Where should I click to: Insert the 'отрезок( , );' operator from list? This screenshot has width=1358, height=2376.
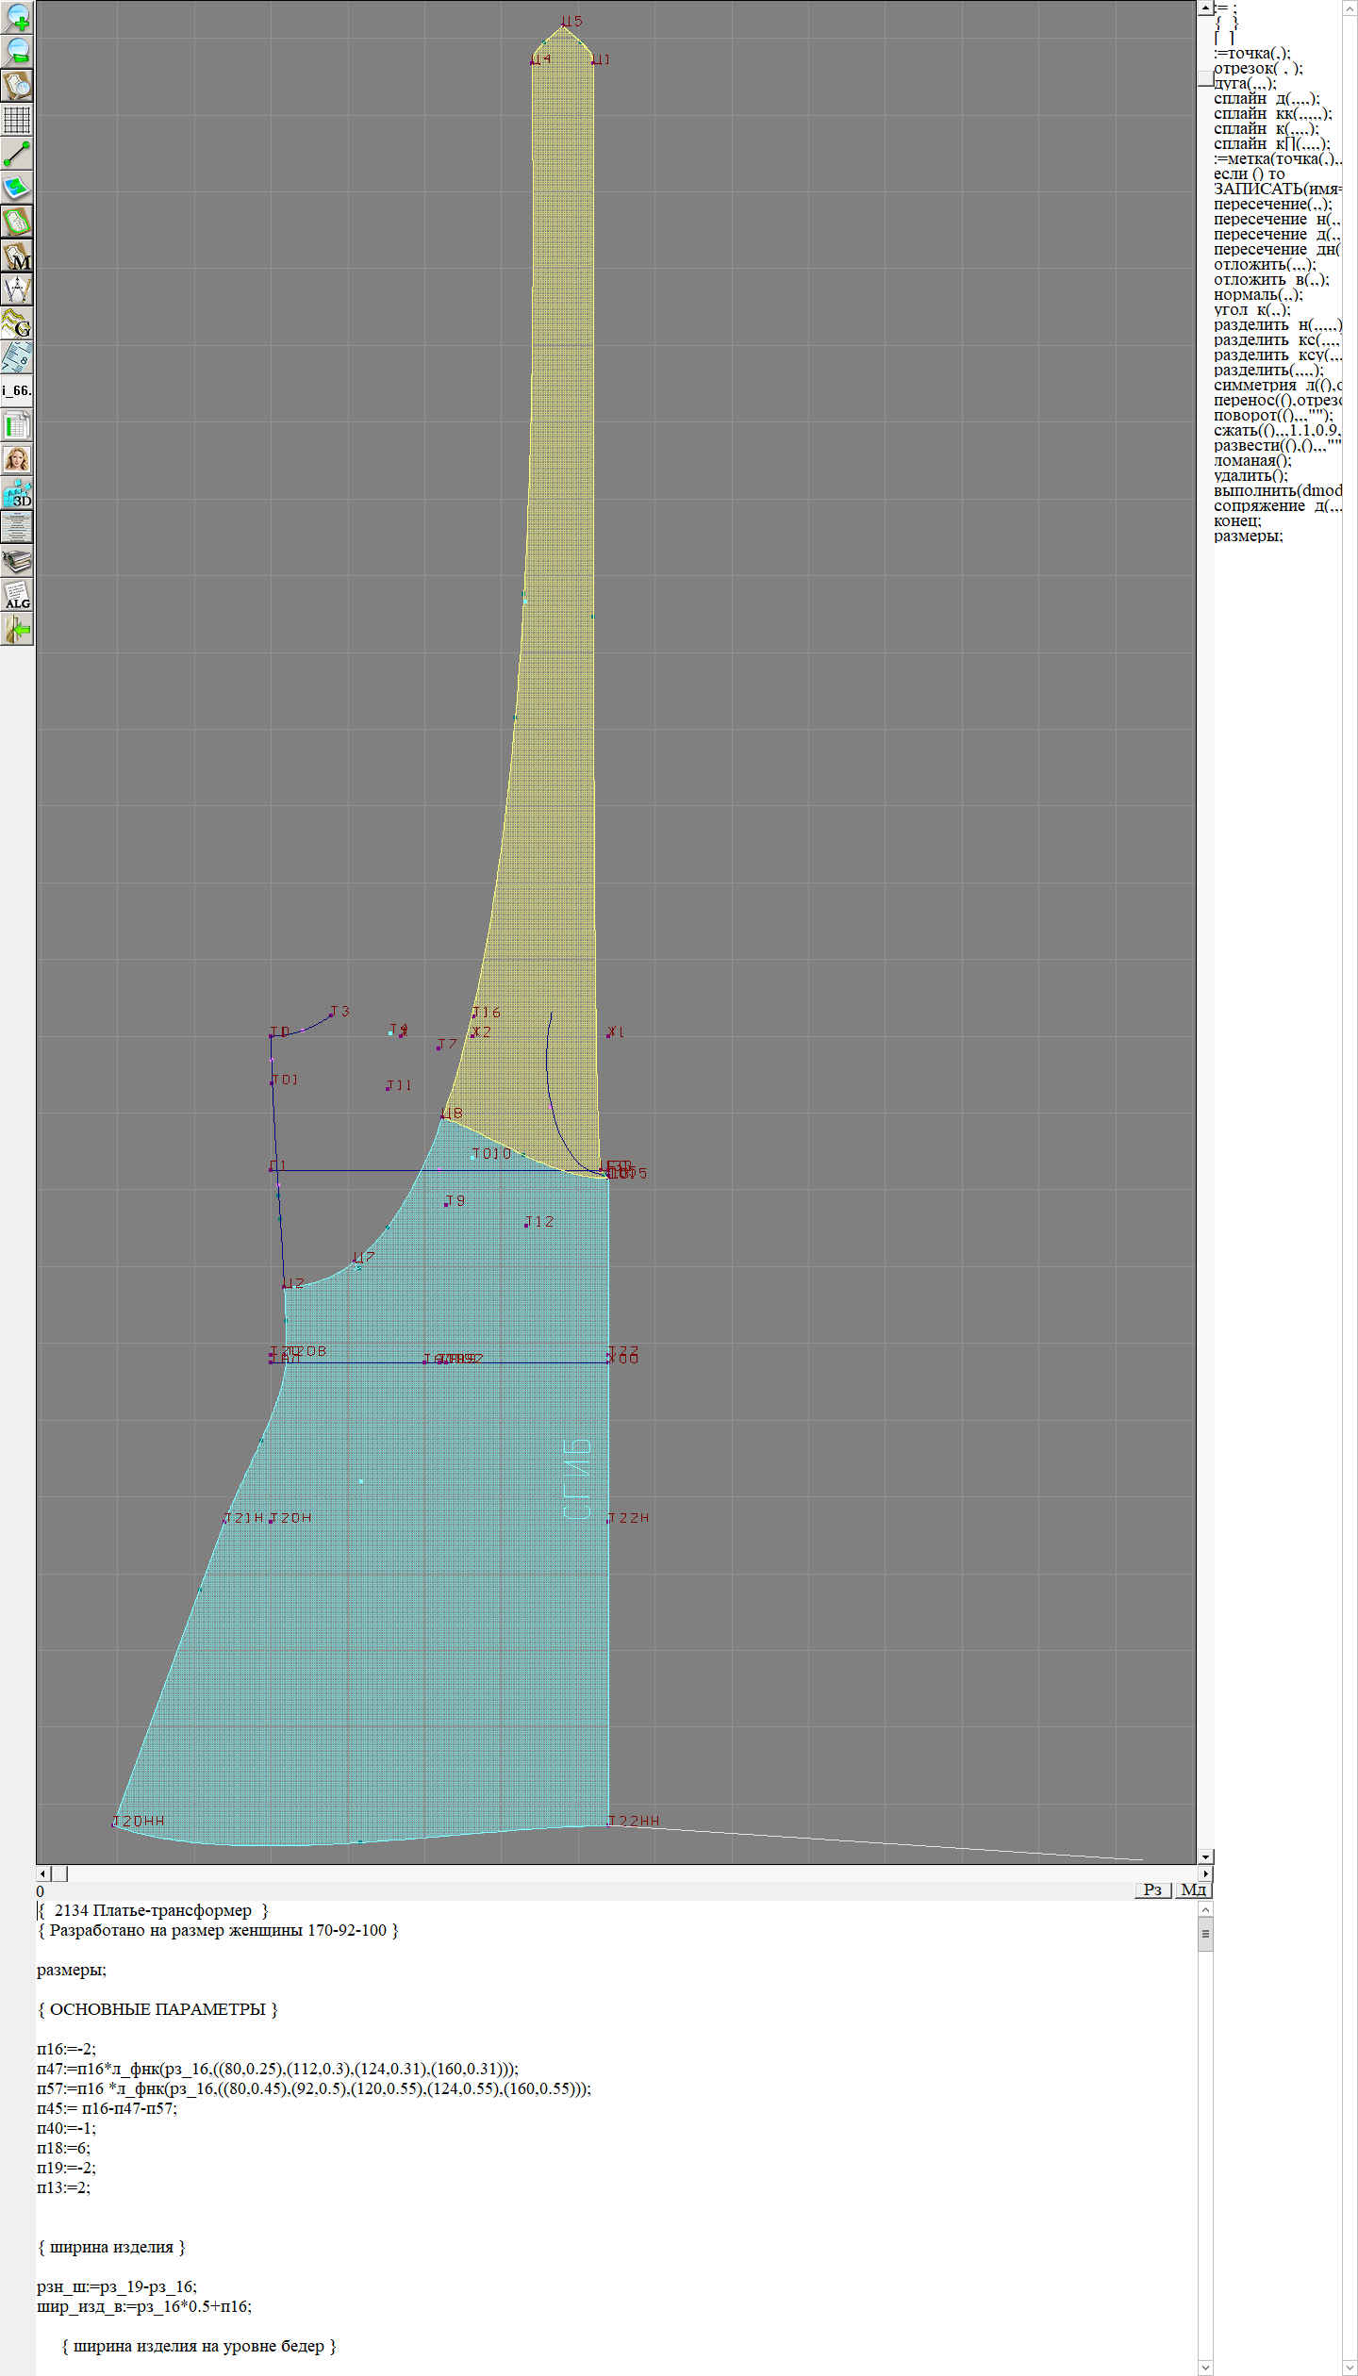pos(1257,68)
